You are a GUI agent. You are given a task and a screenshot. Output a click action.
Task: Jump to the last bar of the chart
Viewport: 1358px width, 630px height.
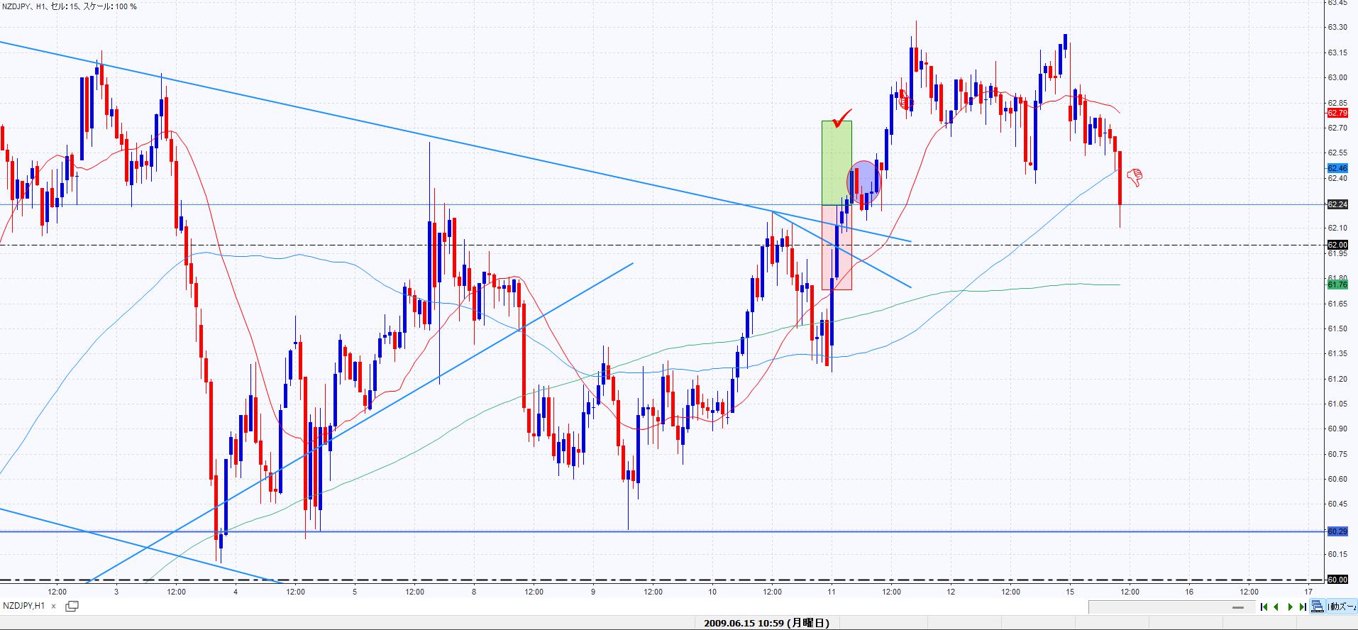pyautogui.click(x=1303, y=607)
